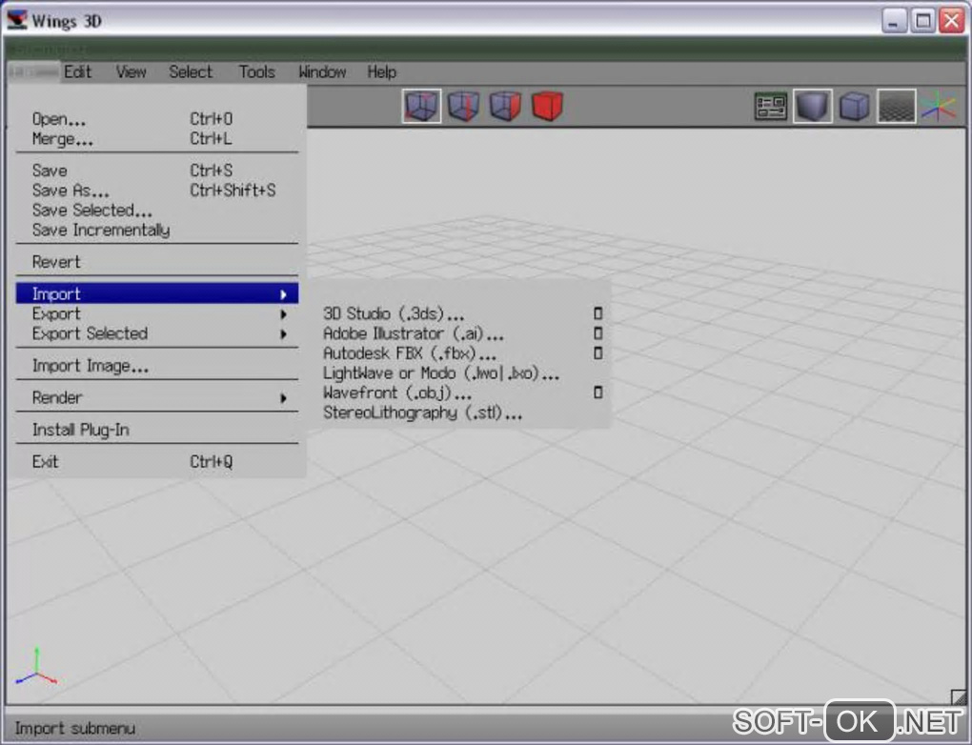This screenshot has width=972, height=745.
Task: Select the Face selection mode cube
Action: pos(505,106)
